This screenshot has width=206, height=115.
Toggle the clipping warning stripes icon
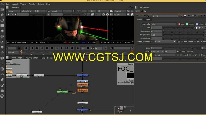(132, 15)
